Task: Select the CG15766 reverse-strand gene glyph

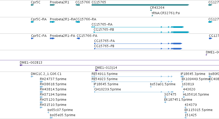Action: coord(77,5)
